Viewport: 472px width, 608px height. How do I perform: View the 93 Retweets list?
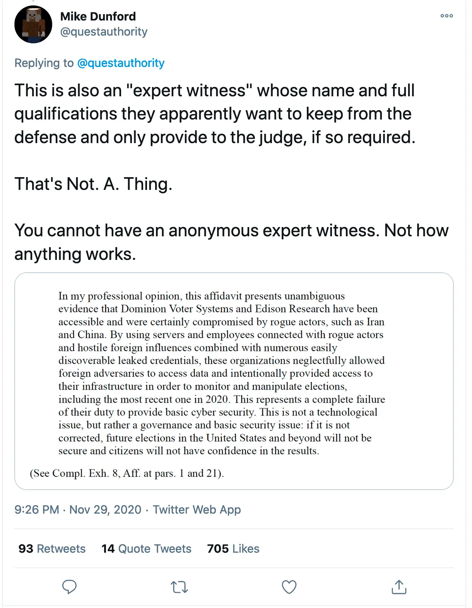click(x=52, y=548)
